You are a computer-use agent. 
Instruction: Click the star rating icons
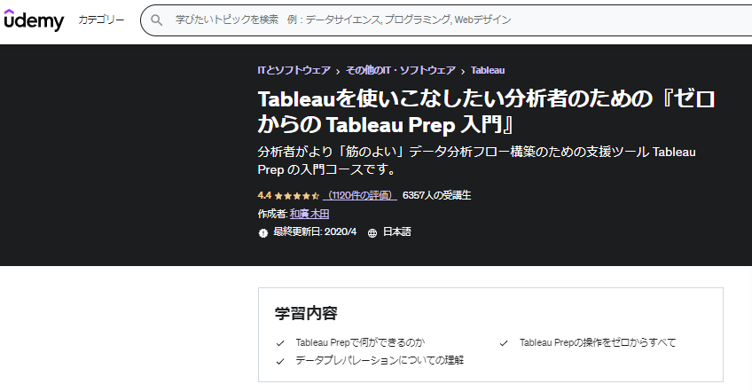pos(297,196)
